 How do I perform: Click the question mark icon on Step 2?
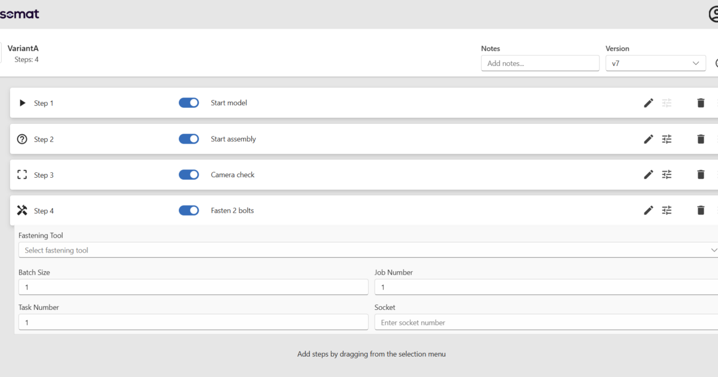[22, 139]
